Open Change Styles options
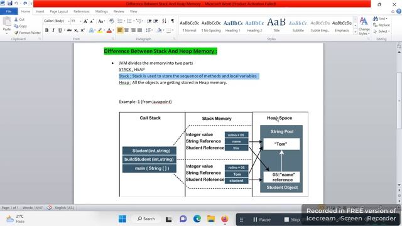The width and height of the screenshot is (402, 226). click(364, 26)
